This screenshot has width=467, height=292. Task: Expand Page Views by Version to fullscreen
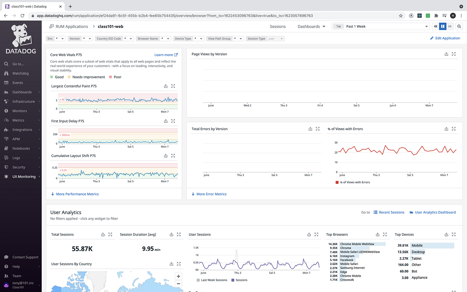[x=454, y=54]
